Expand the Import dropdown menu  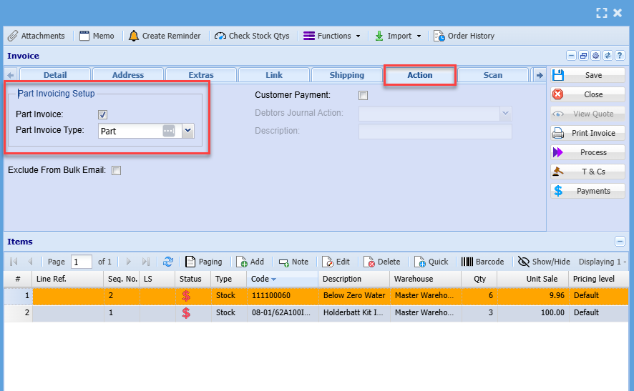pos(398,36)
